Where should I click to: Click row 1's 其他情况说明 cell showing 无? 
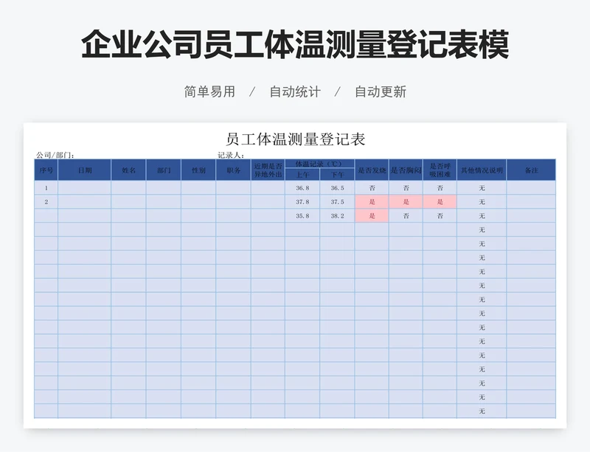coord(482,188)
